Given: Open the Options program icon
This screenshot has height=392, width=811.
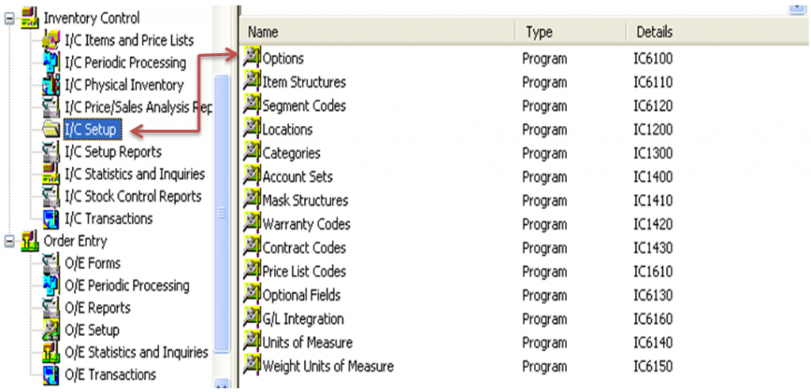Looking at the screenshot, I should tap(252, 57).
